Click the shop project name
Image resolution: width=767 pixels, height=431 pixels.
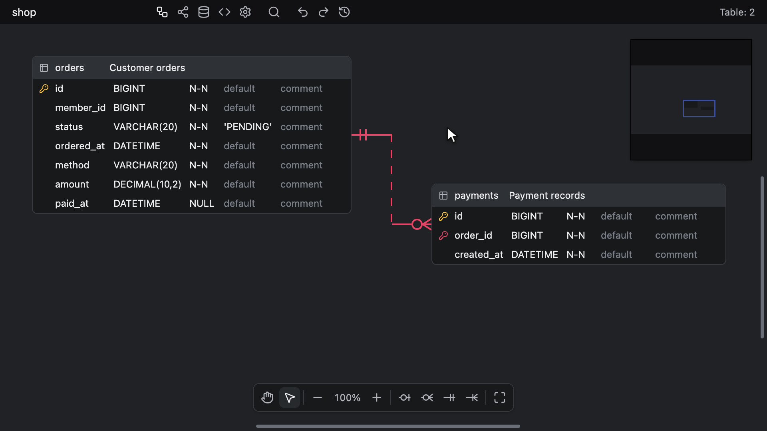point(24,12)
